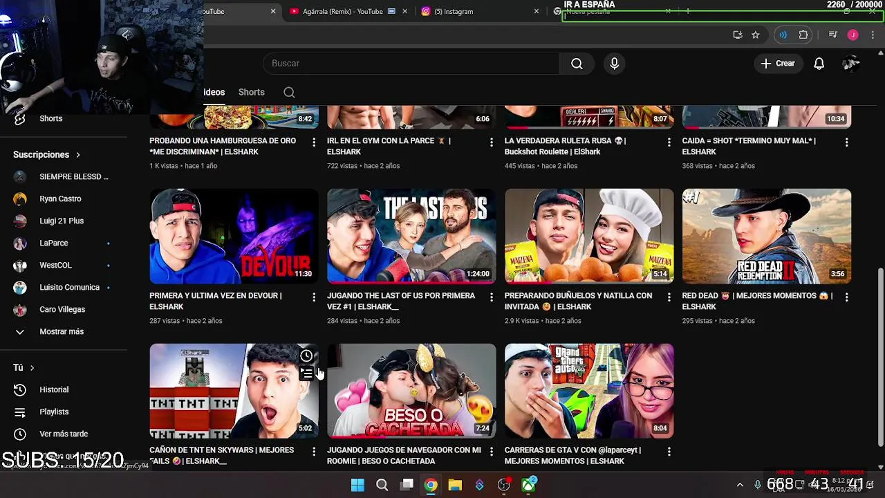Open File Explorer from taskbar

point(455,485)
